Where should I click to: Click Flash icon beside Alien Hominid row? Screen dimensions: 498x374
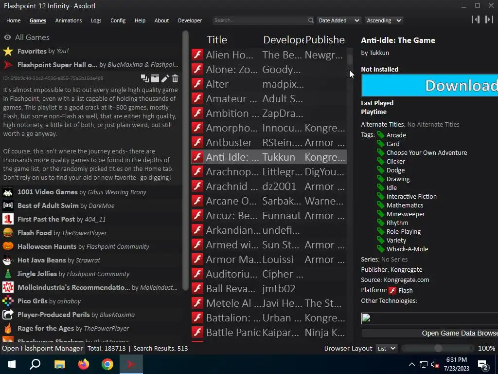(x=197, y=55)
